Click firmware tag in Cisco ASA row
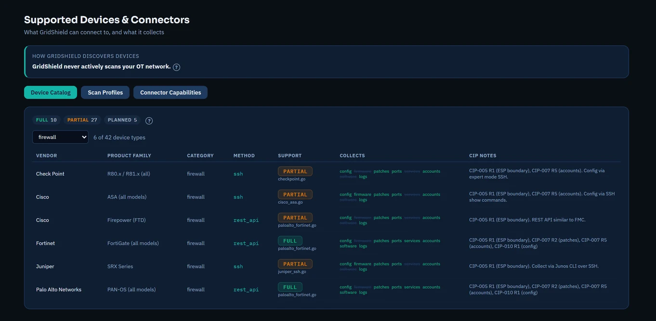 tap(363, 194)
